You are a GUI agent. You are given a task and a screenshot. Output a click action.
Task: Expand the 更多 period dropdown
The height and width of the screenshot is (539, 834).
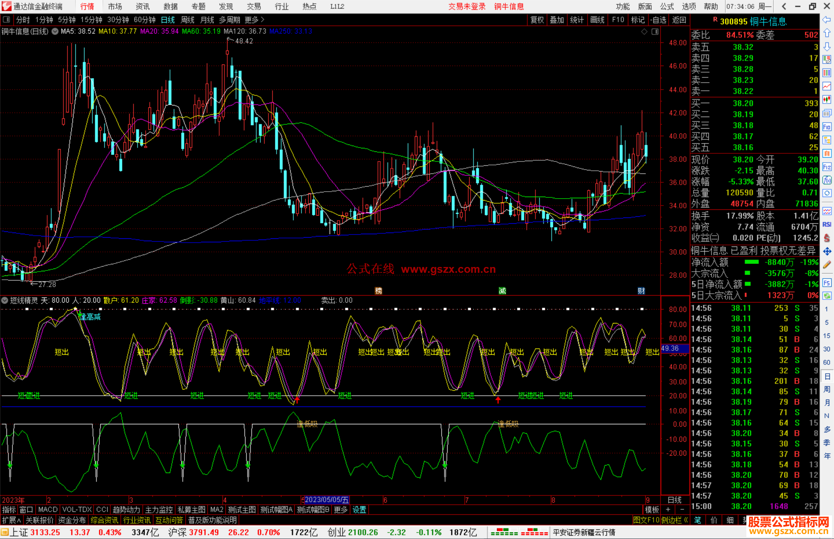click(x=254, y=19)
